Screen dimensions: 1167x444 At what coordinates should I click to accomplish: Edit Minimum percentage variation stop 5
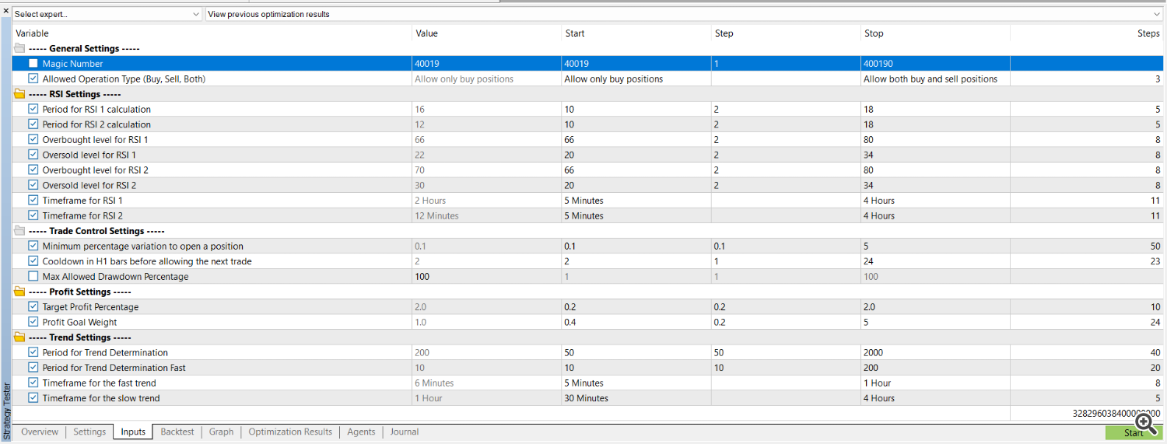pos(935,246)
